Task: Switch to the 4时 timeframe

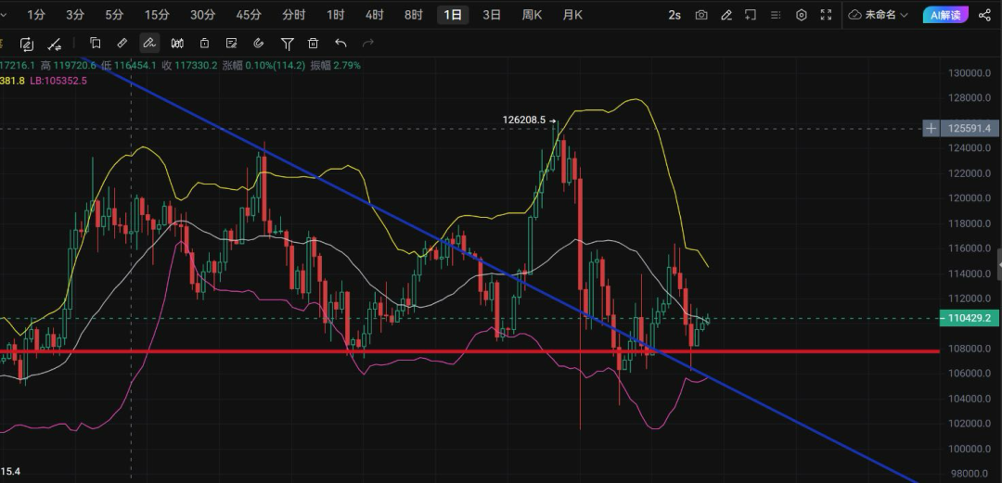Action: click(375, 15)
